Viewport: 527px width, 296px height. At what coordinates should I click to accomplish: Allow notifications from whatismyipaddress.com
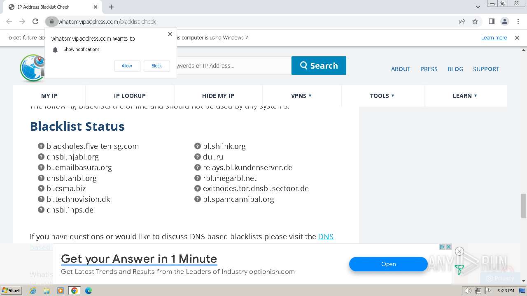pos(127,66)
